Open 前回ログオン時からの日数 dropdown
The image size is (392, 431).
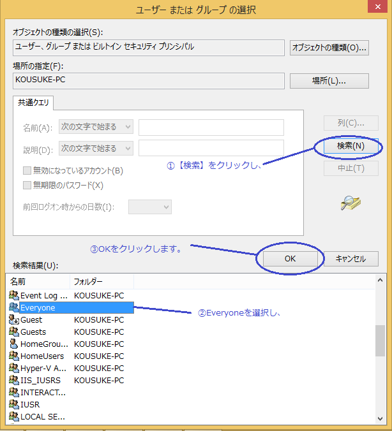click(x=150, y=207)
